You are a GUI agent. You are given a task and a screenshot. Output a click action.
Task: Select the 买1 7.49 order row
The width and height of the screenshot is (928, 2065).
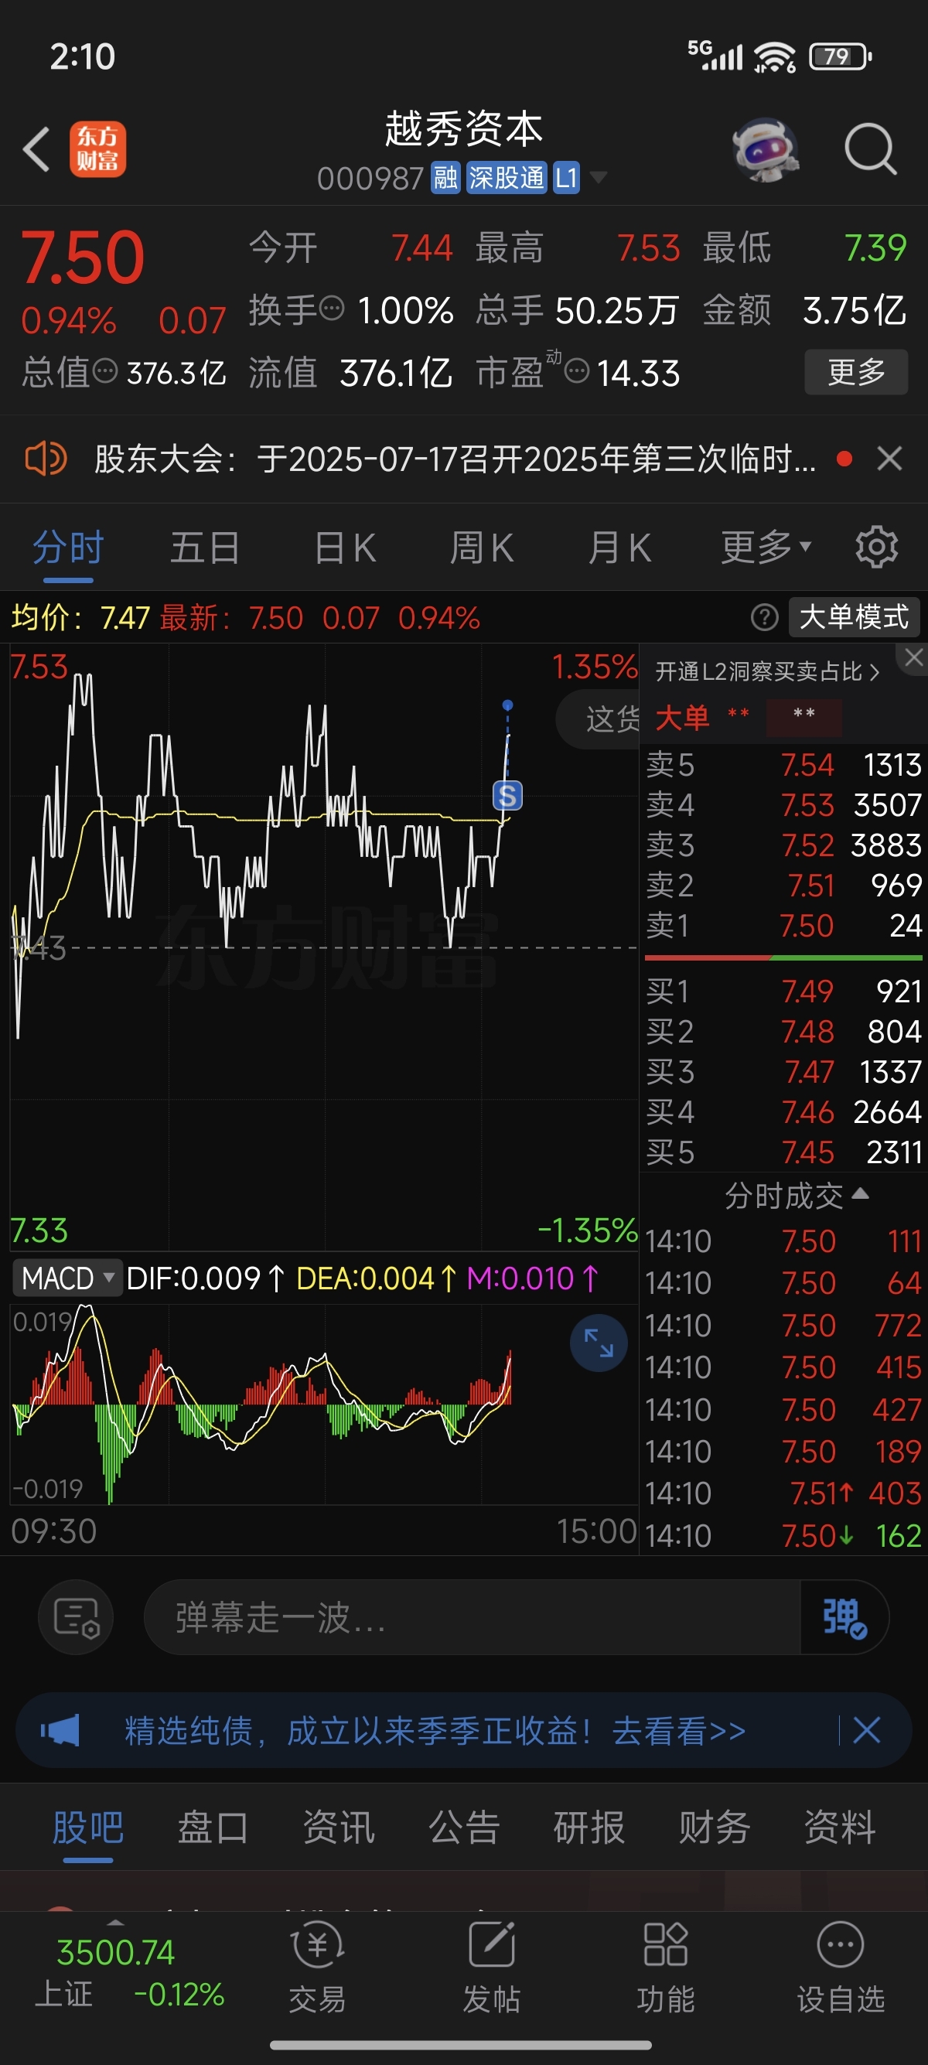783,992
